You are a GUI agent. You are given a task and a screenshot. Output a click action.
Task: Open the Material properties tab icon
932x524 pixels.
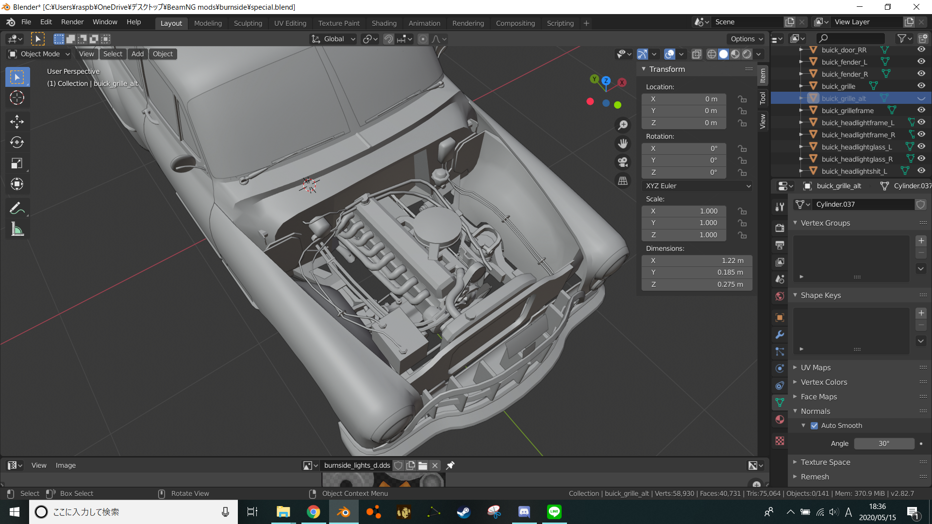[x=780, y=420]
